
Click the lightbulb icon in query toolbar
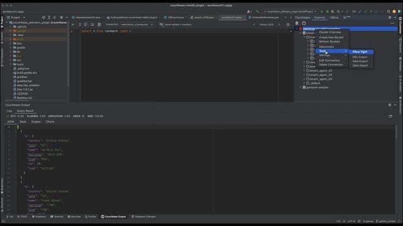point(80,24)
